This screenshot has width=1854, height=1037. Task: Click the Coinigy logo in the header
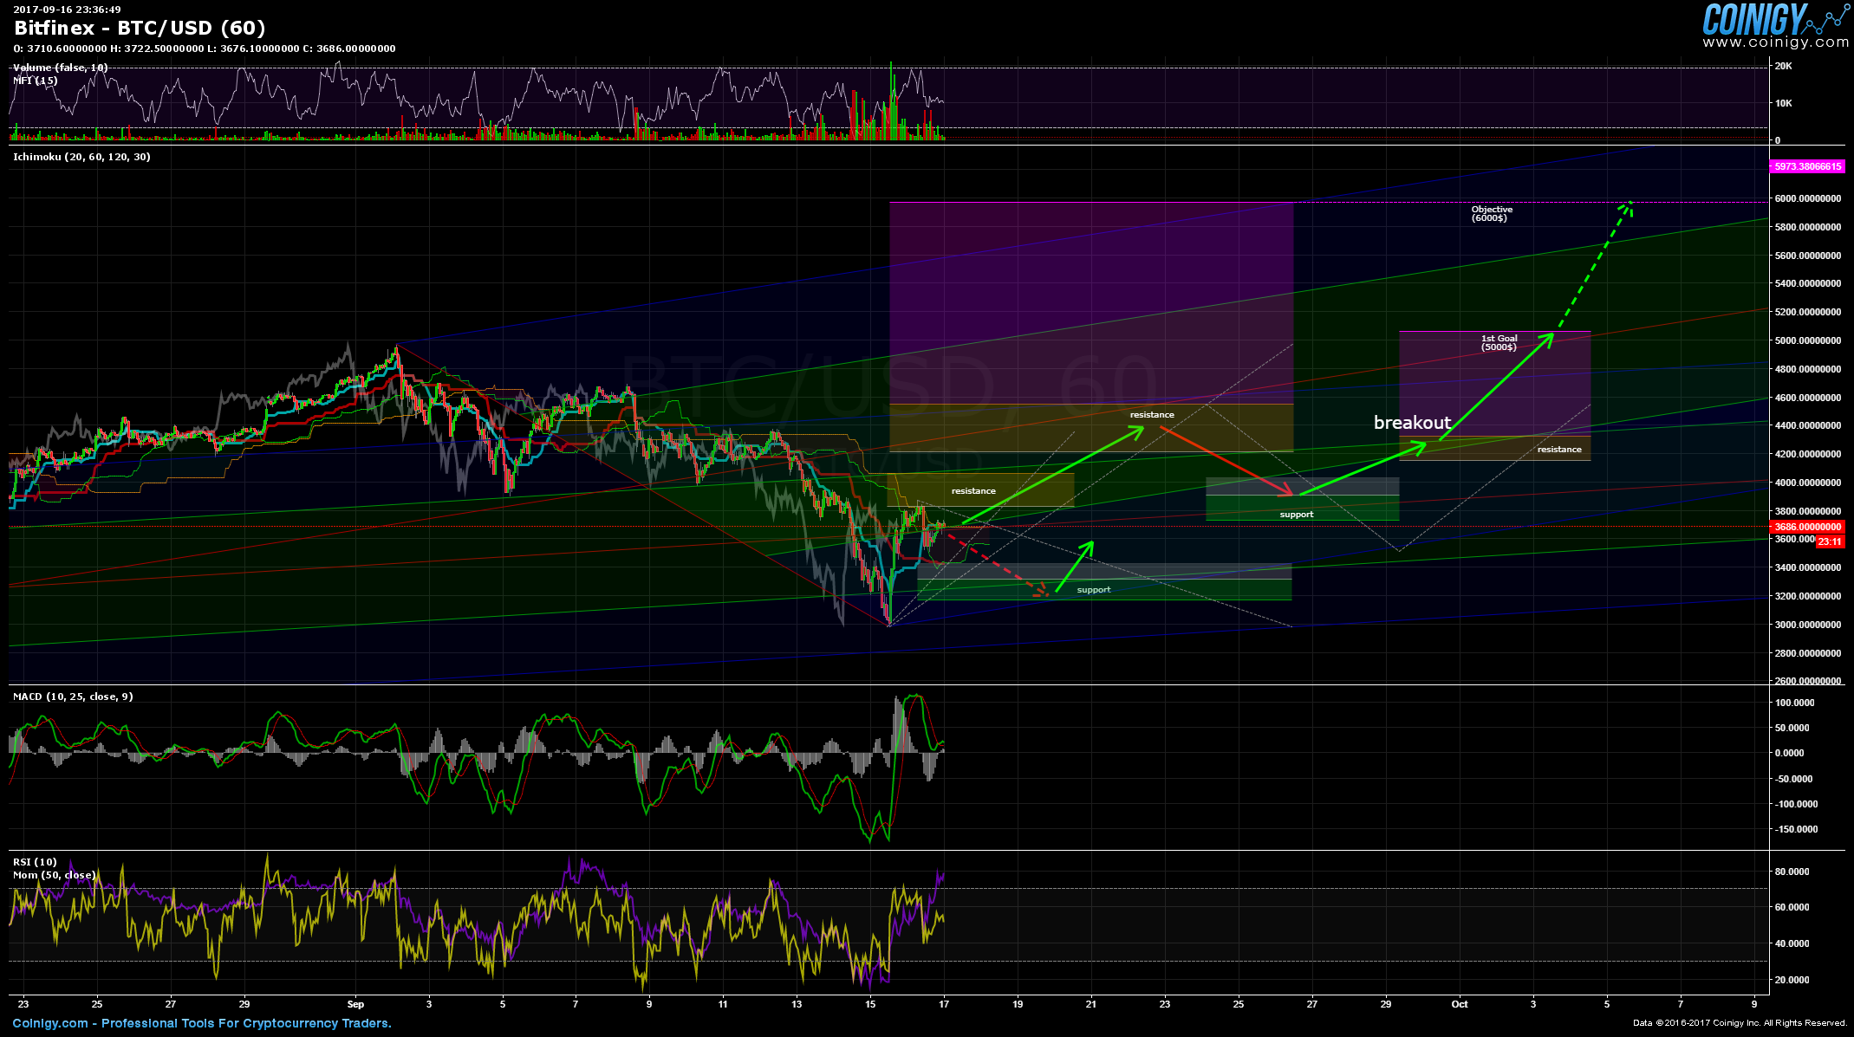[1774, 18]
